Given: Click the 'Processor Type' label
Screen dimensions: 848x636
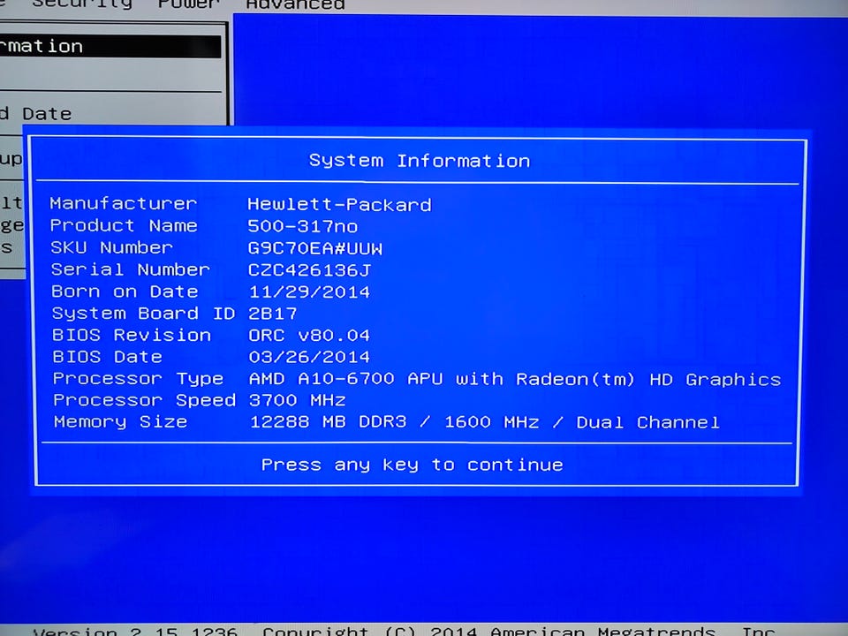Looking at the screenshot, I should tap(138, 379).
